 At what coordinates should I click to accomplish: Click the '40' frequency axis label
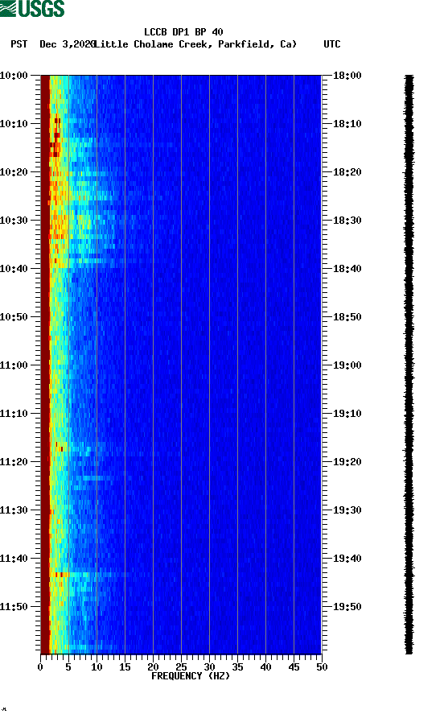265,667
